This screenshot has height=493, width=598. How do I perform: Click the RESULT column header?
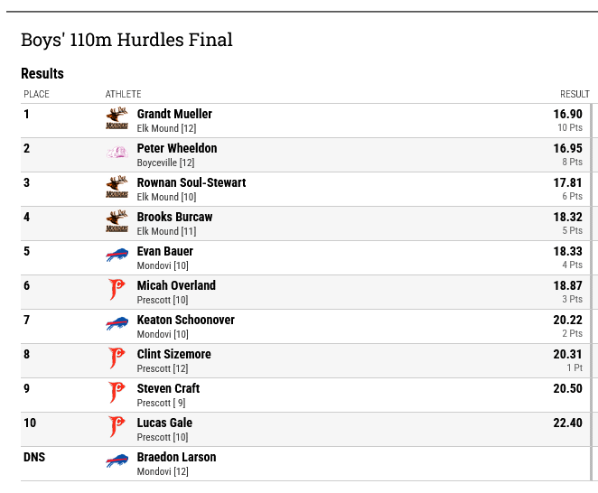(x=575, y=94)
